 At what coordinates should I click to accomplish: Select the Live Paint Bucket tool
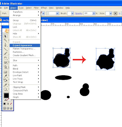[5, 80]
